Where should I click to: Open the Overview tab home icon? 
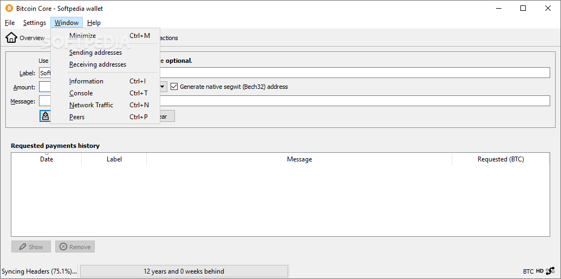(x=11, y=37)
